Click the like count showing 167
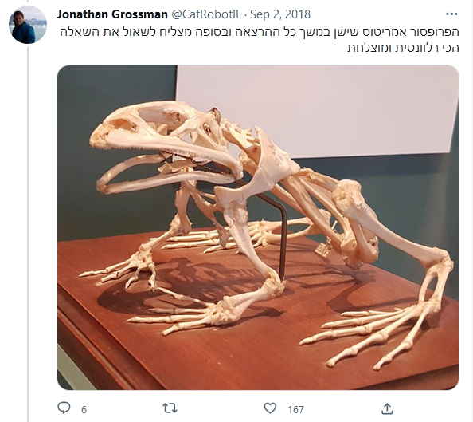473x422 pixels. (x=295, y=409)
